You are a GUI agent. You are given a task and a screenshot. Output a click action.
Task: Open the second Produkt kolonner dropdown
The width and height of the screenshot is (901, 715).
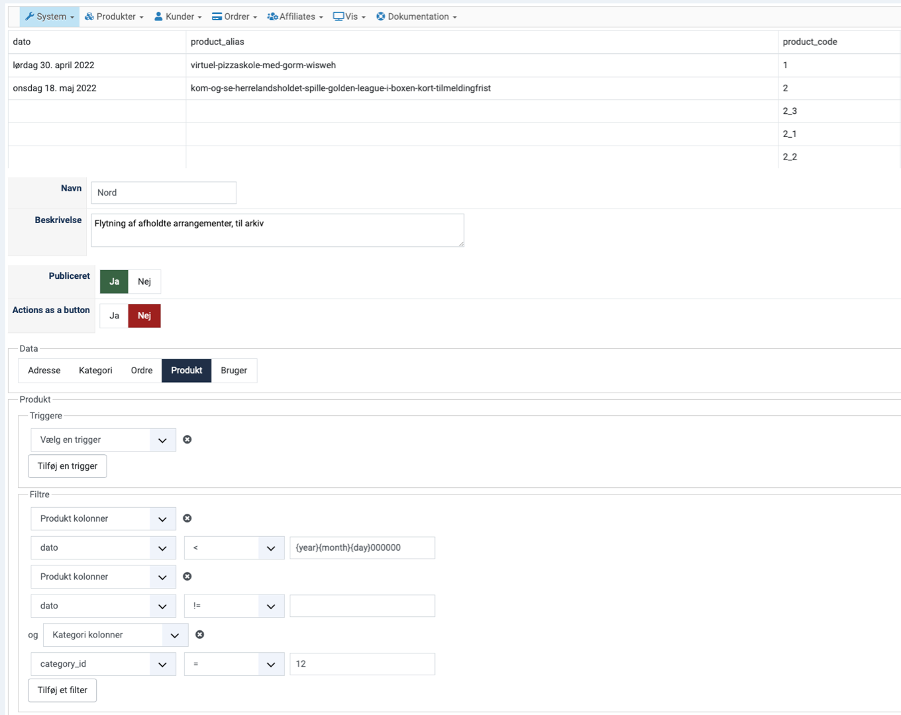[x=103, y=577]
